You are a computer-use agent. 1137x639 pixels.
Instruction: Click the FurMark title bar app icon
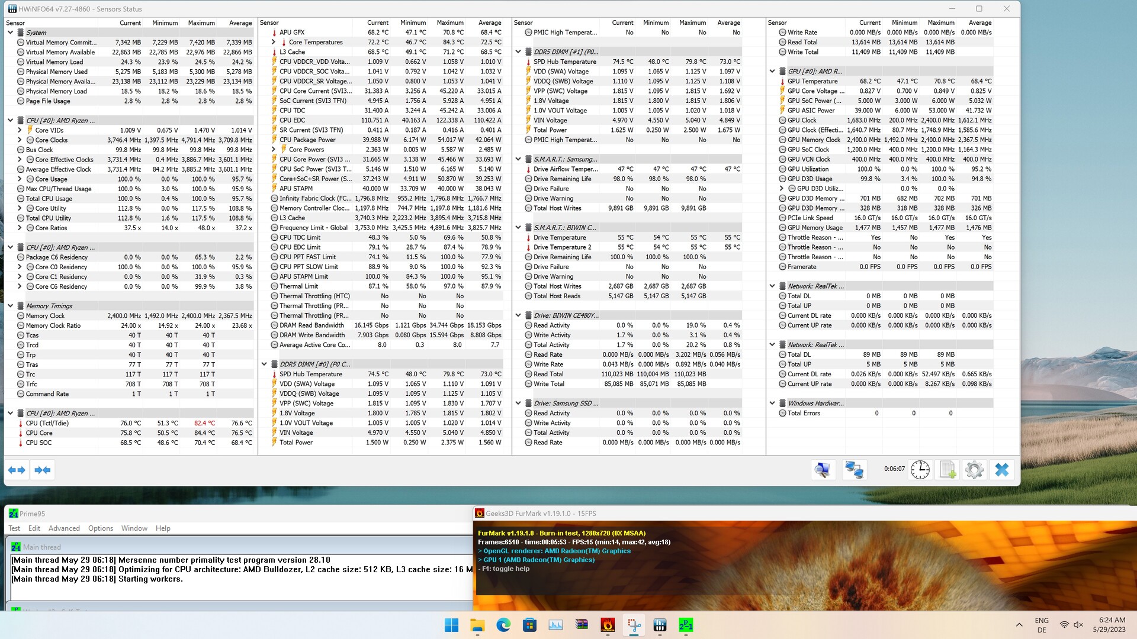480,514
